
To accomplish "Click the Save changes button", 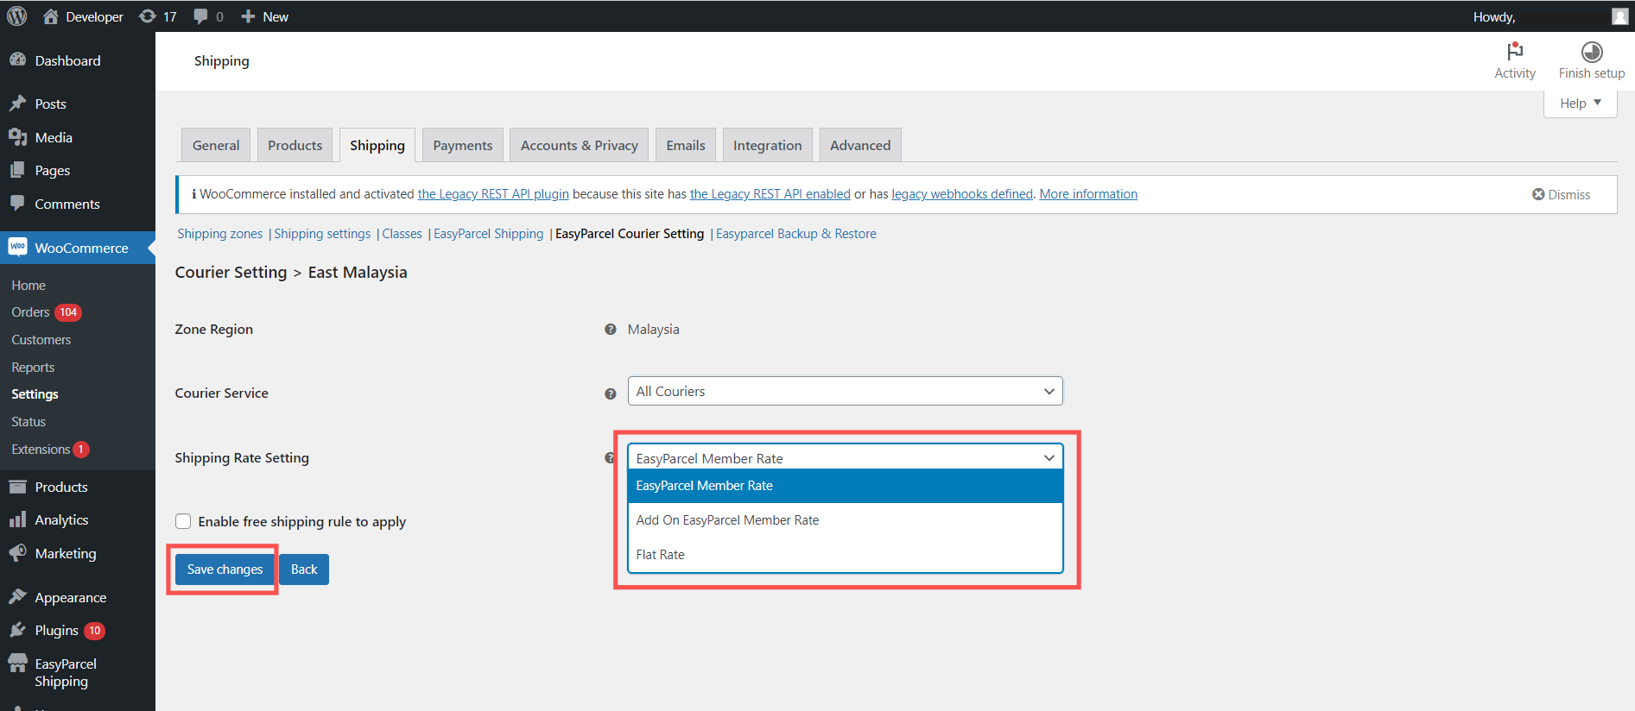I will pos(225,569).
